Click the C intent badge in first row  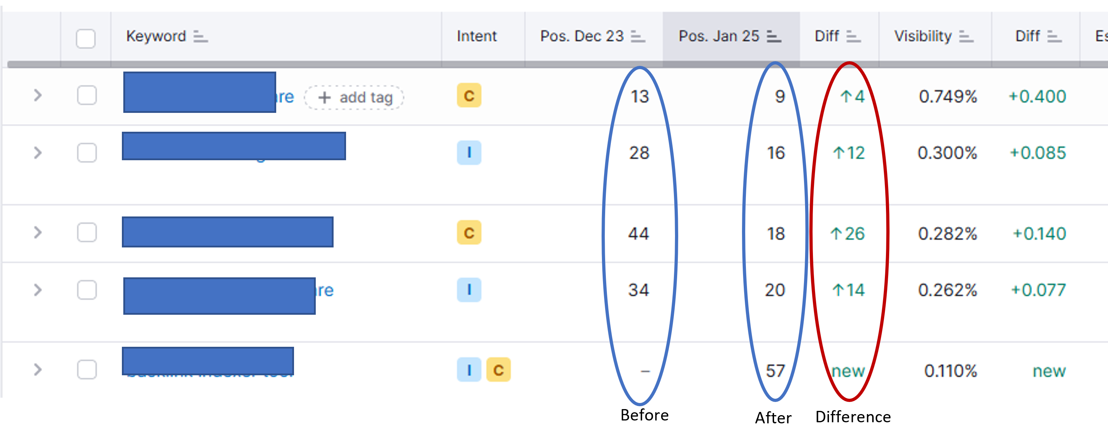point(469,95)
